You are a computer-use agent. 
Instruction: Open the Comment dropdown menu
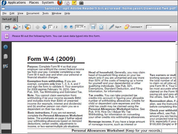pos(136,27)
